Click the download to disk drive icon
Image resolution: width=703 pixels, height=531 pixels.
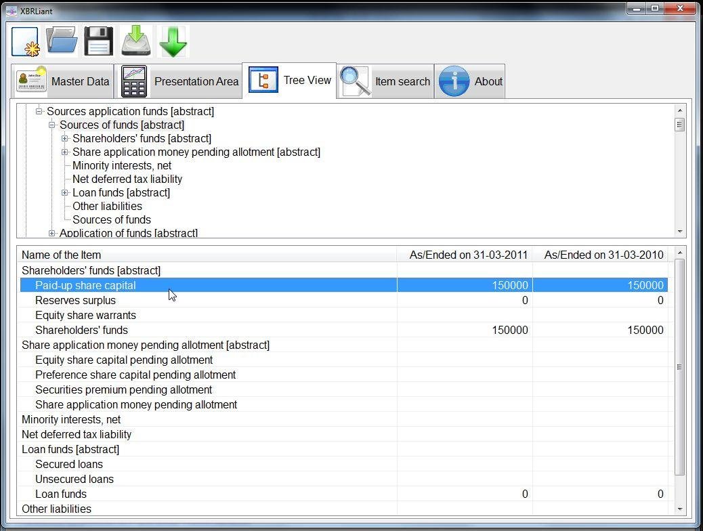136,42
